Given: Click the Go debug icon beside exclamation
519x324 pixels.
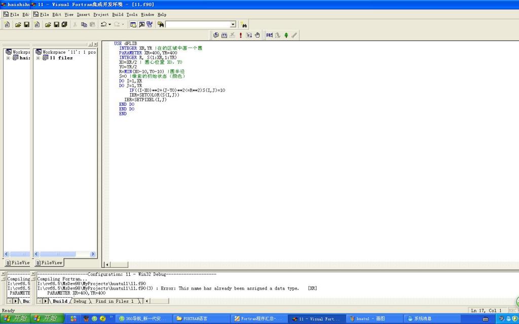Looking at the screenshot, I should tap(249, 35).
